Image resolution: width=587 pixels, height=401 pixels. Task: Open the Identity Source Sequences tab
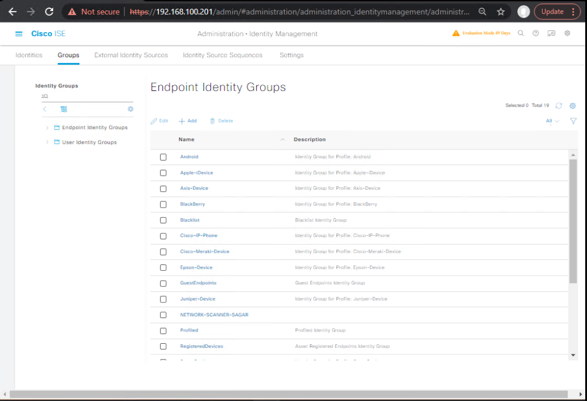pyautogui.click(x=223, y=55)
